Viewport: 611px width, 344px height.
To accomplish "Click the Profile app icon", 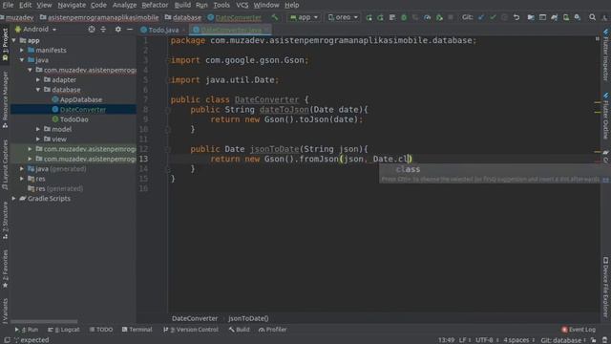I will tap(428, 17).
